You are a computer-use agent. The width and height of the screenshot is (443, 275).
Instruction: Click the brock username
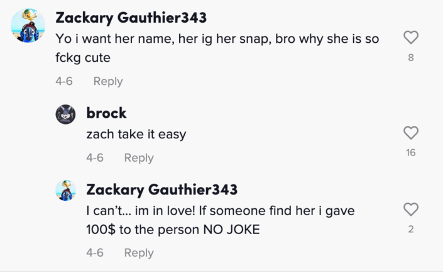tap(107, 113)
